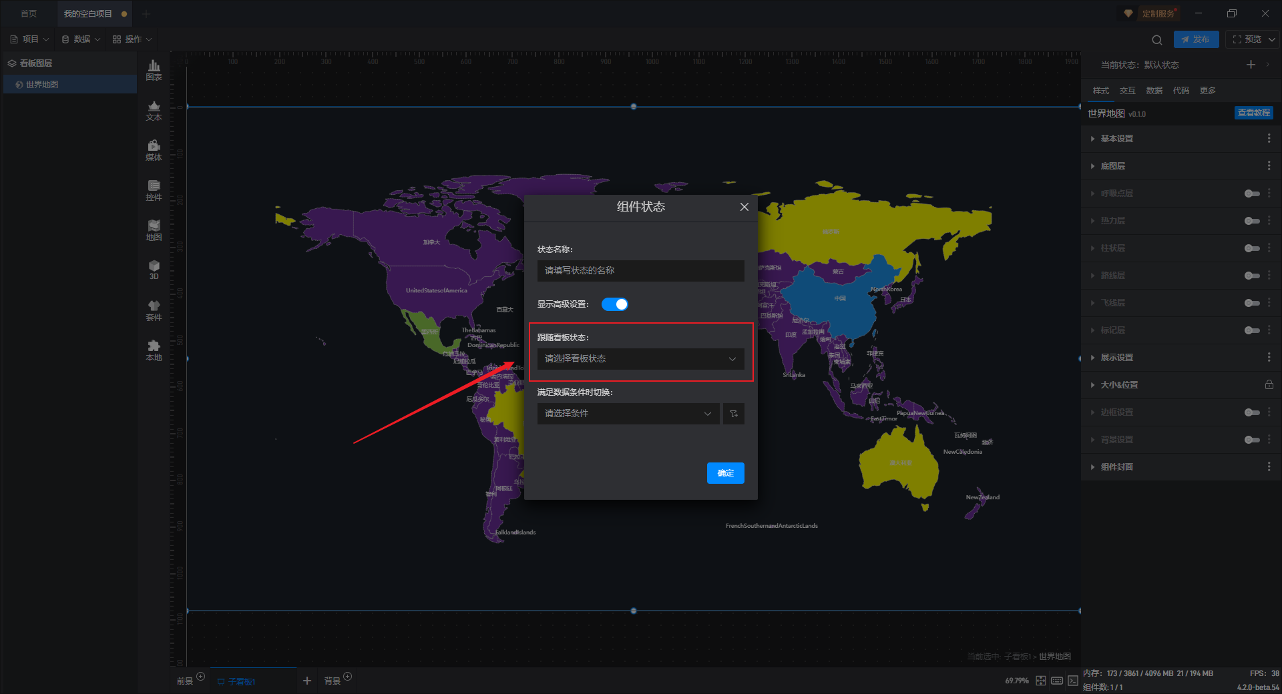Click the search magnifier icon in toolbar
Viewport: 1282px width, 694px height.
(x=1156, y=40)
